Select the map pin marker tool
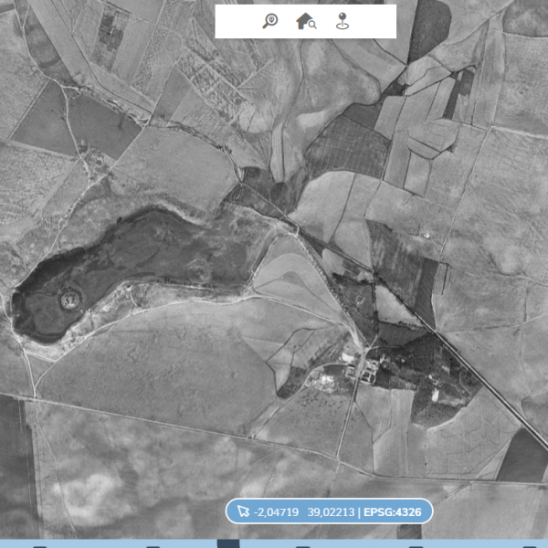The height and width of the screenshot is (548, 548). (x=342, y=21)
